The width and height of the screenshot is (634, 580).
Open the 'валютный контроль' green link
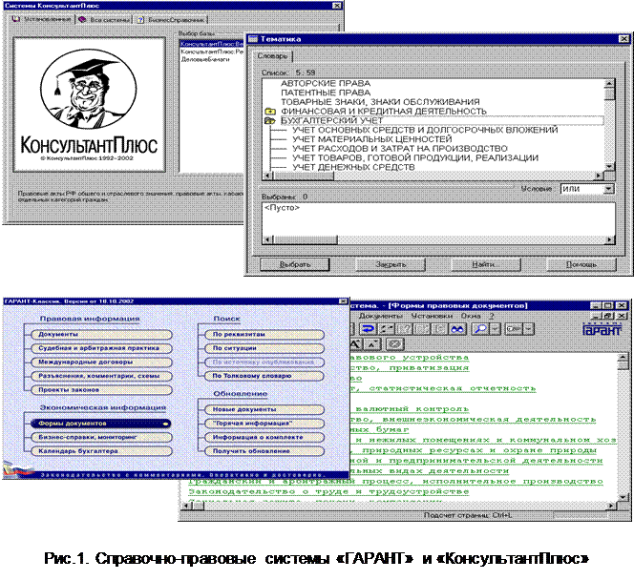point(412,409)
